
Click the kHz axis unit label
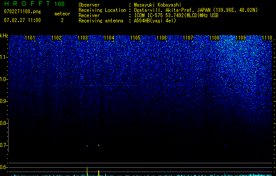pos(4,36)
